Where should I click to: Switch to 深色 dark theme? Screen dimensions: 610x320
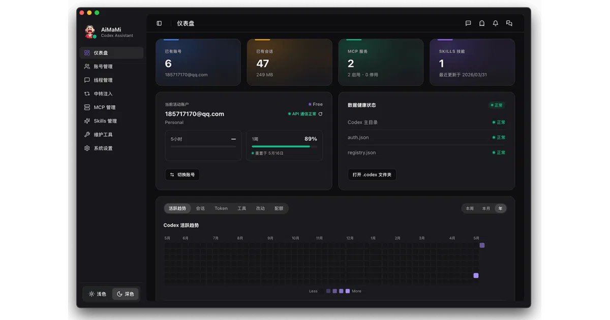tap(125, 294)
